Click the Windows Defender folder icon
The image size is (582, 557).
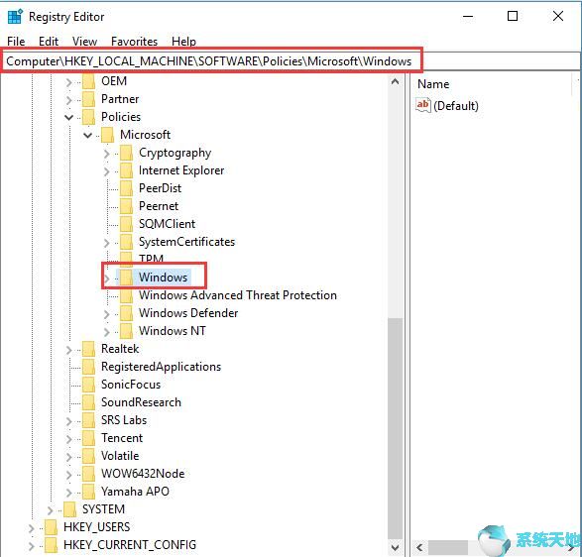[126, 313]
